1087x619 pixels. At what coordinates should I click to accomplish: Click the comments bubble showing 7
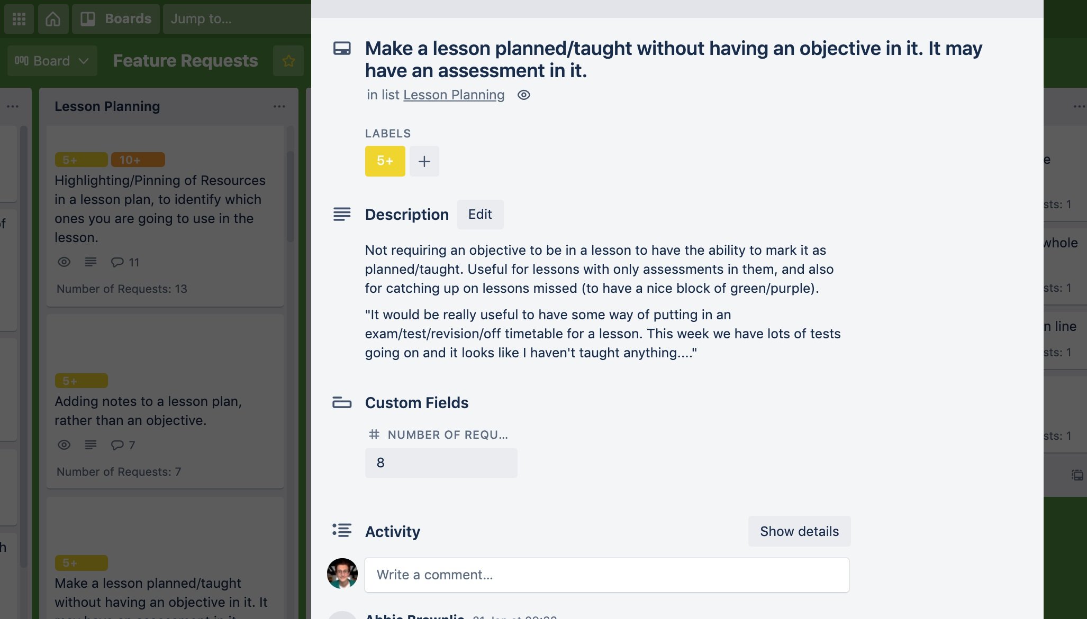[123, 445]
